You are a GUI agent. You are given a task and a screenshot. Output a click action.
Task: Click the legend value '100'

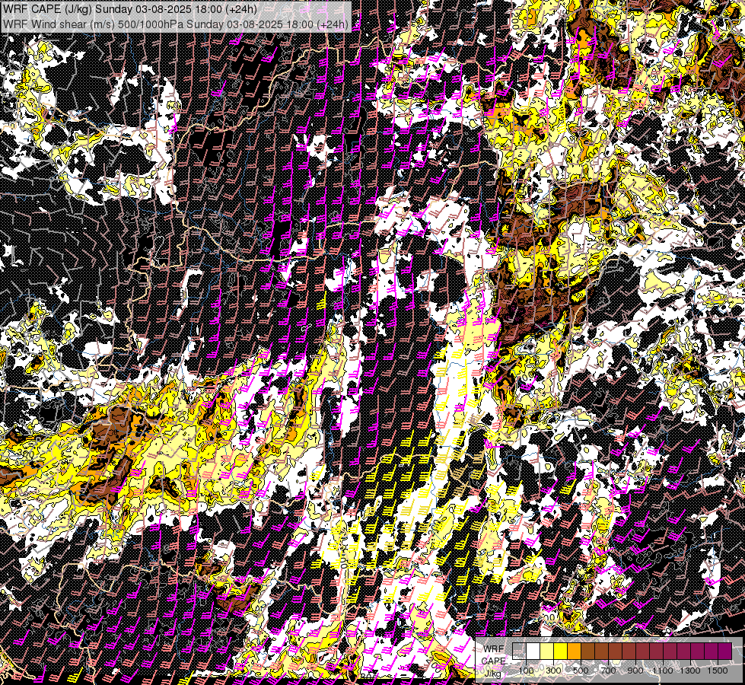pyautogui.click(x=526, y=671)
